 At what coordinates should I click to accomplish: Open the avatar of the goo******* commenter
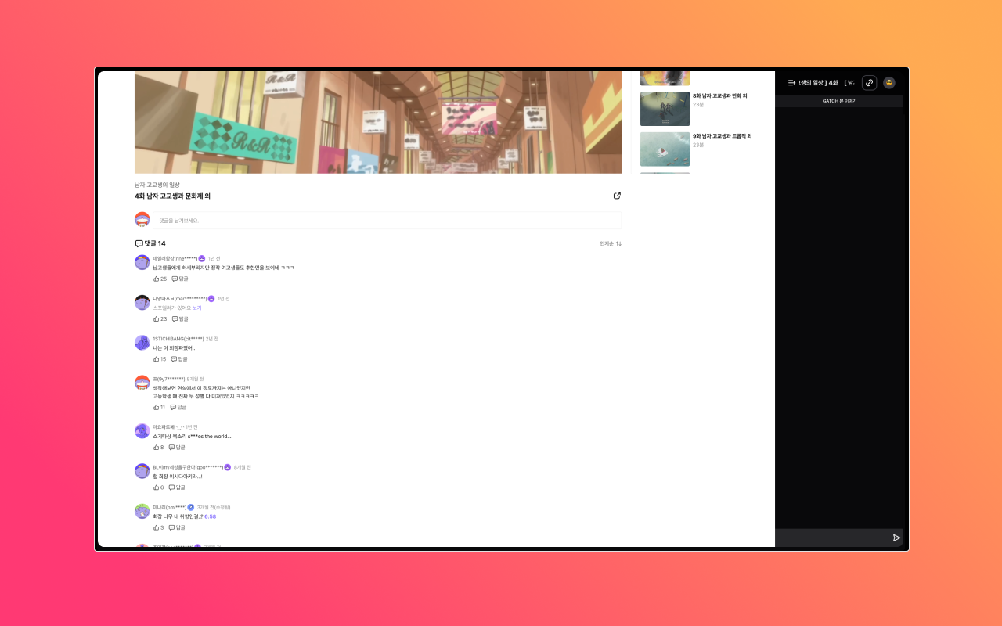(x=142, y=471)
